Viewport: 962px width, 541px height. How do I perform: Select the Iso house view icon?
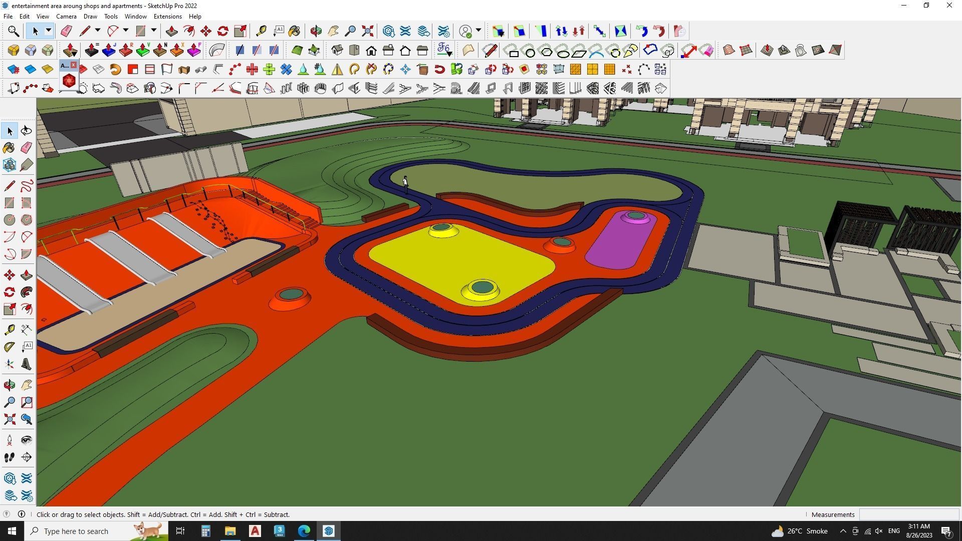[337, 50]
